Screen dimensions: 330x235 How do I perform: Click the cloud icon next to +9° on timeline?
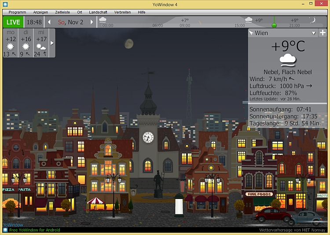[249, 20]
